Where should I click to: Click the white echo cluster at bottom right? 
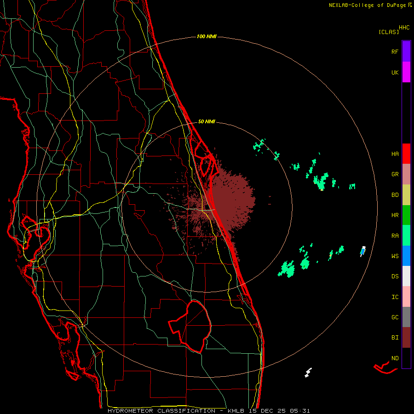pos(308,372)
